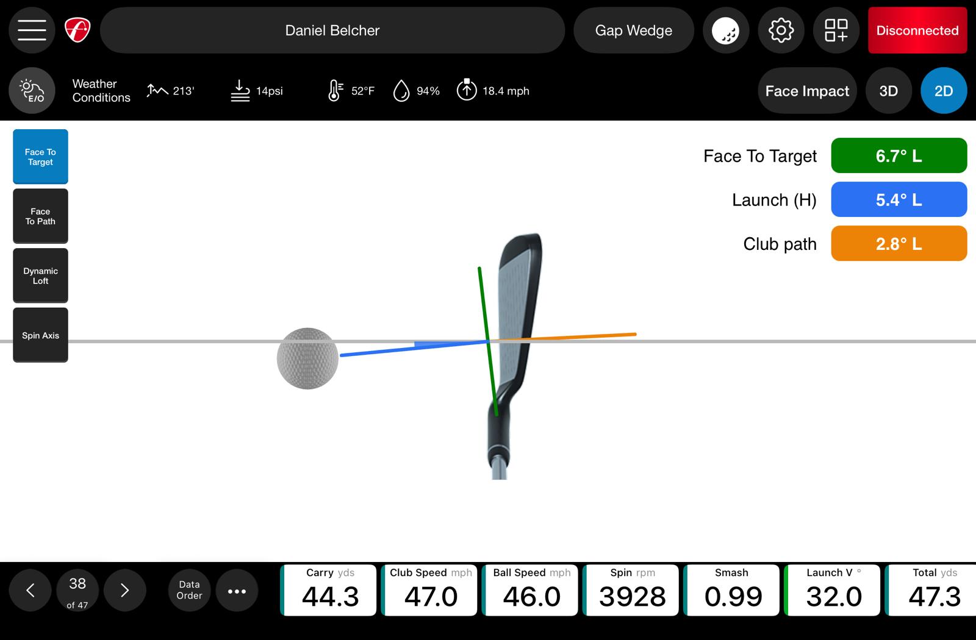Click the orange Club path value swatch

coord(899,244)
